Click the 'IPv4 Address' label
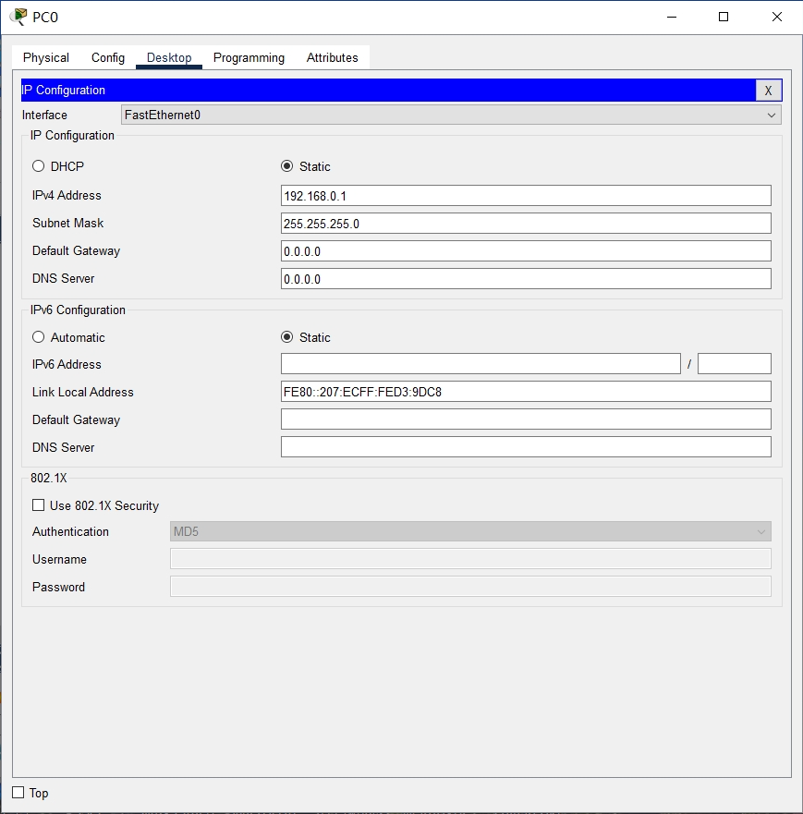 click(x=67, y=196)
